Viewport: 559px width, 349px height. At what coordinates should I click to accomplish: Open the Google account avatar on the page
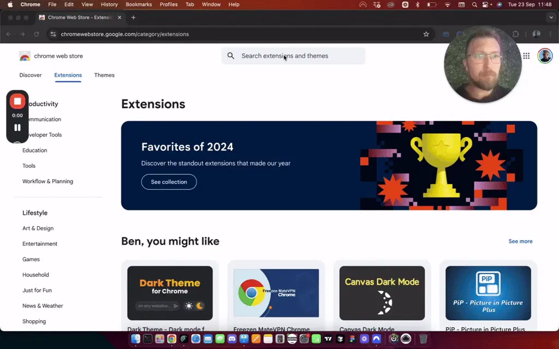[x=545, y=56]
